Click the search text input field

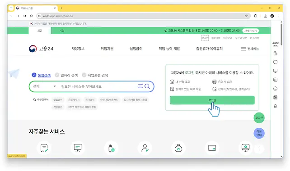(x=98, y=86)
